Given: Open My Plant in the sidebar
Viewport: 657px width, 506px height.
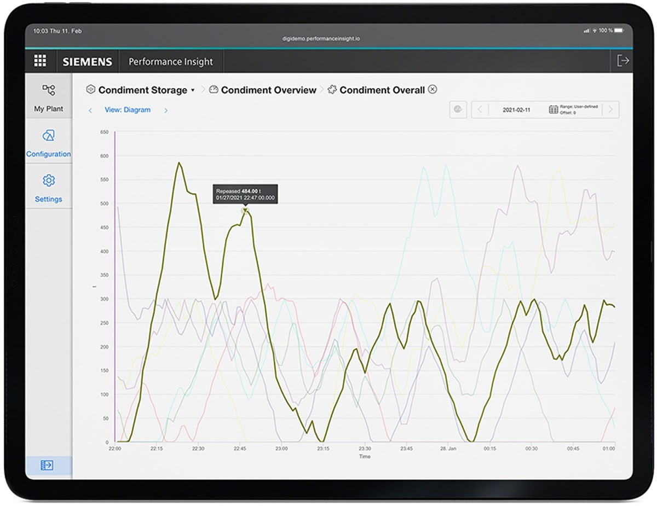Looking at the screenshot, I should point(49,98).
